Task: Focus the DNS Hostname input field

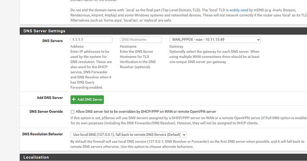Action: 141,40
